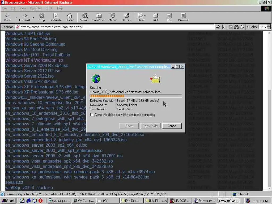Open the Tools menu

coord(50,8)
